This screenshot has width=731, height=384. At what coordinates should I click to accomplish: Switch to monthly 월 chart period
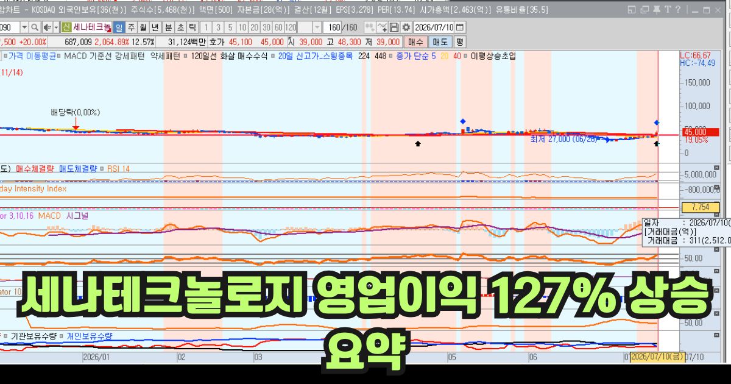143,27
